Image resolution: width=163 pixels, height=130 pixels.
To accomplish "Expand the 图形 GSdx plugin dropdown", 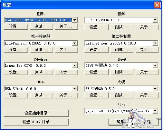I will coord(75,20).
